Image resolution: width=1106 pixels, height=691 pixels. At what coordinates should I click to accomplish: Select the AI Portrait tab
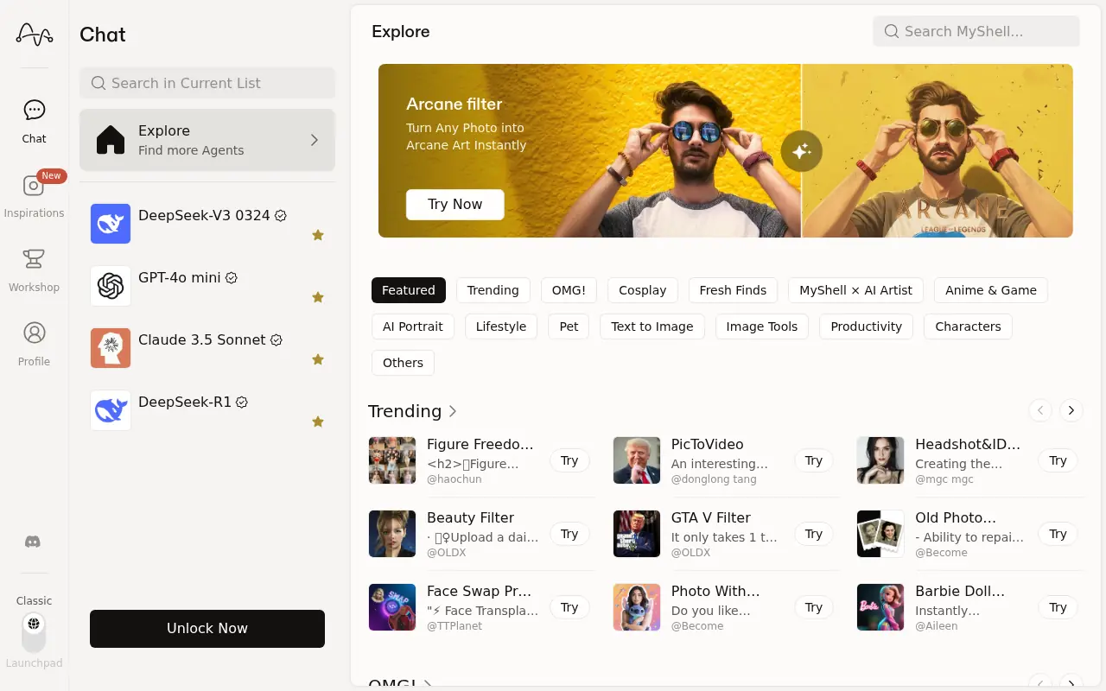pos(413,326)
